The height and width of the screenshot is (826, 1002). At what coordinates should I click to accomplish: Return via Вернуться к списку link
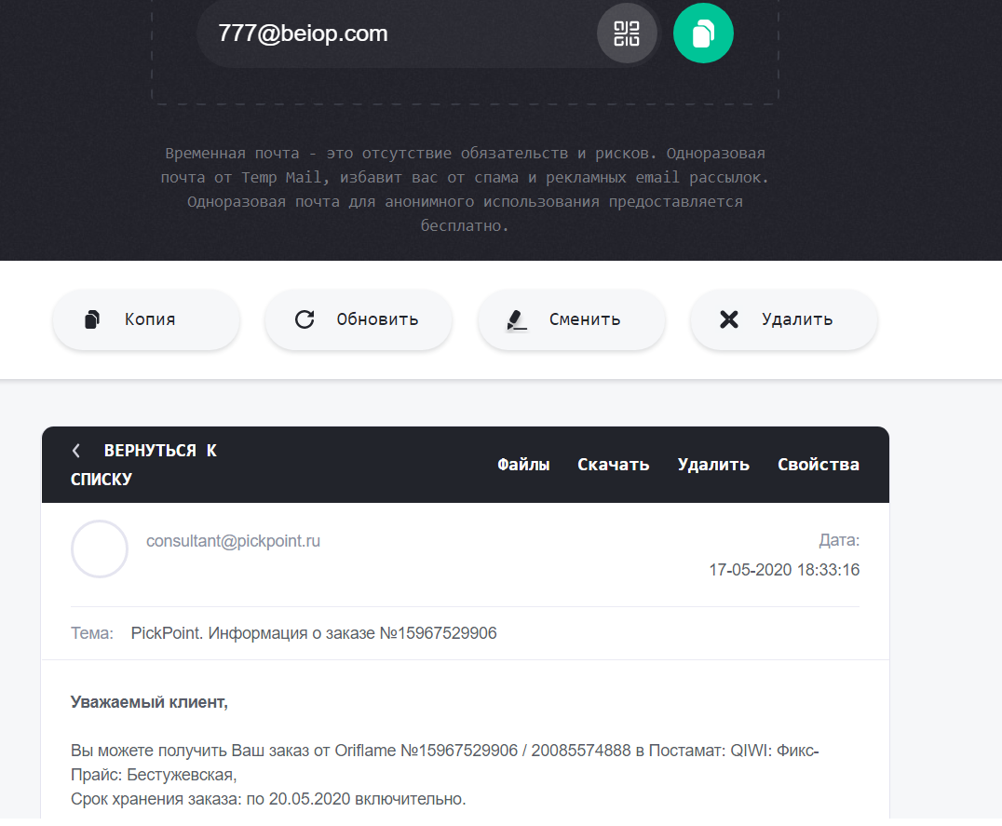click(x=143, y=465)
